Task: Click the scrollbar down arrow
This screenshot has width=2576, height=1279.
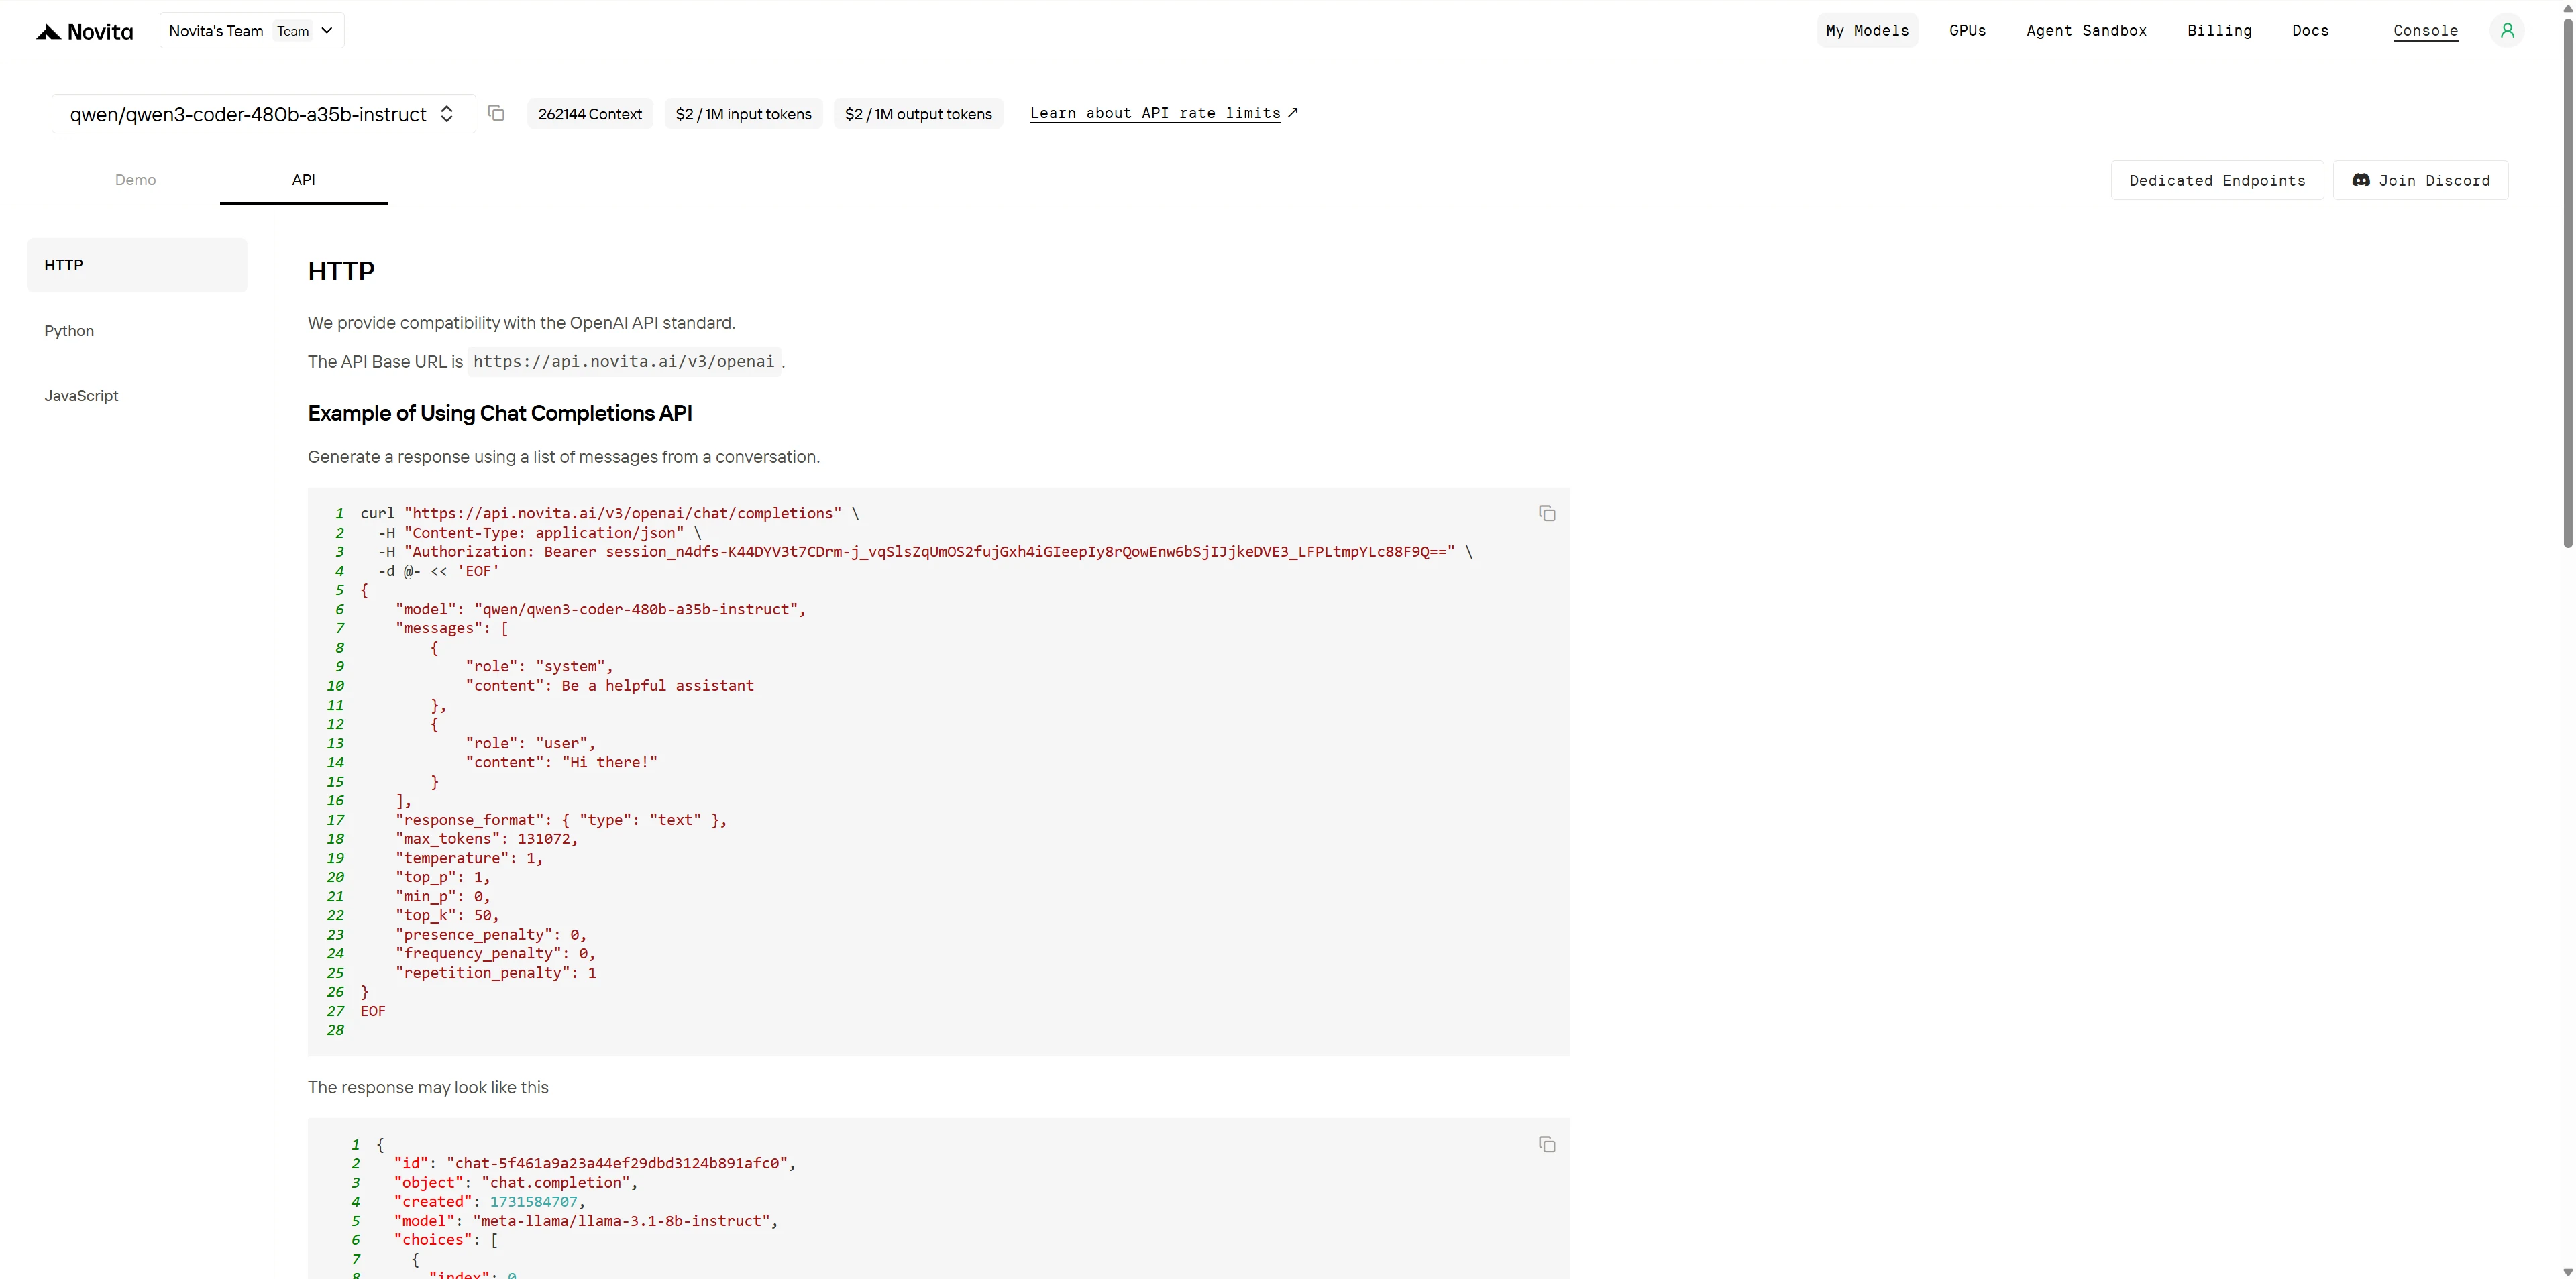Action: pyautogui.click(x=2567, y=1272)
